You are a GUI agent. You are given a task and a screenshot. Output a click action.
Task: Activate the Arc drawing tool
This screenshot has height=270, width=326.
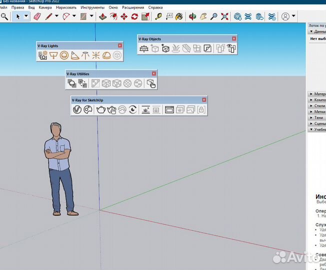click(66, 16)
